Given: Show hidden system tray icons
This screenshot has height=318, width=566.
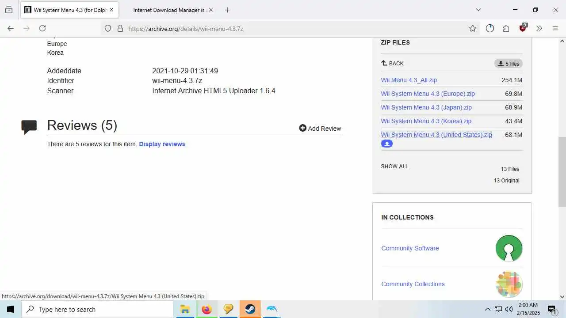Looking at the screenshot, I should coord(487,309).
